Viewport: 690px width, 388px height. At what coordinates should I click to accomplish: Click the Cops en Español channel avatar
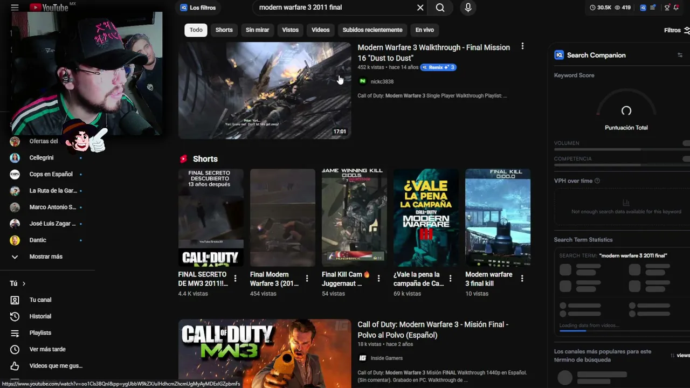click(15, 174)
